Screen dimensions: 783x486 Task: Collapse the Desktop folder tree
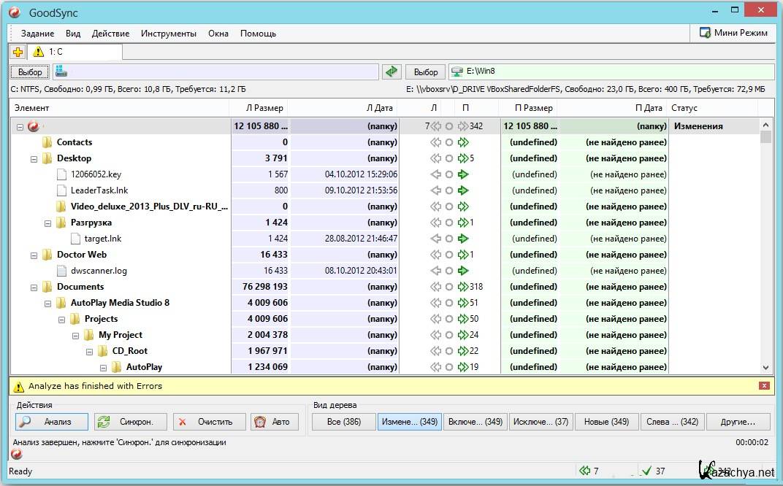33,158
